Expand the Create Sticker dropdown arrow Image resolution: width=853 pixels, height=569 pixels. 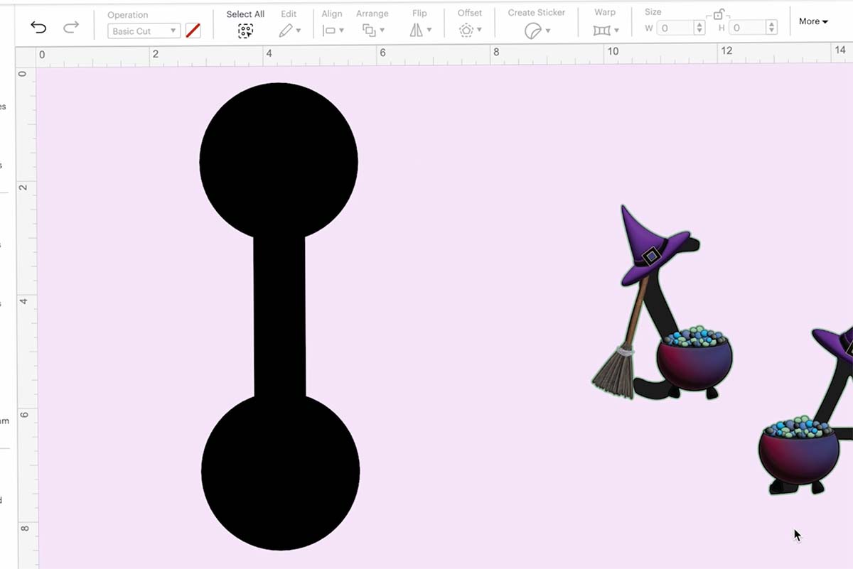pos(548,31)
